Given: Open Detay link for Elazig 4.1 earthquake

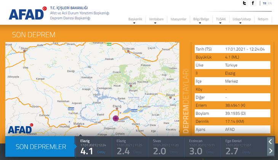Looking at the screenshot, I should tap(101, 152).
